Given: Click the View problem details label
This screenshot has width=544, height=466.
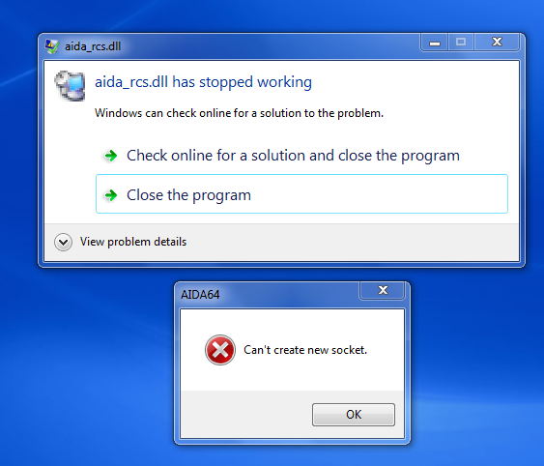Looking at the screenshot, I should click(x=133, y=242).
